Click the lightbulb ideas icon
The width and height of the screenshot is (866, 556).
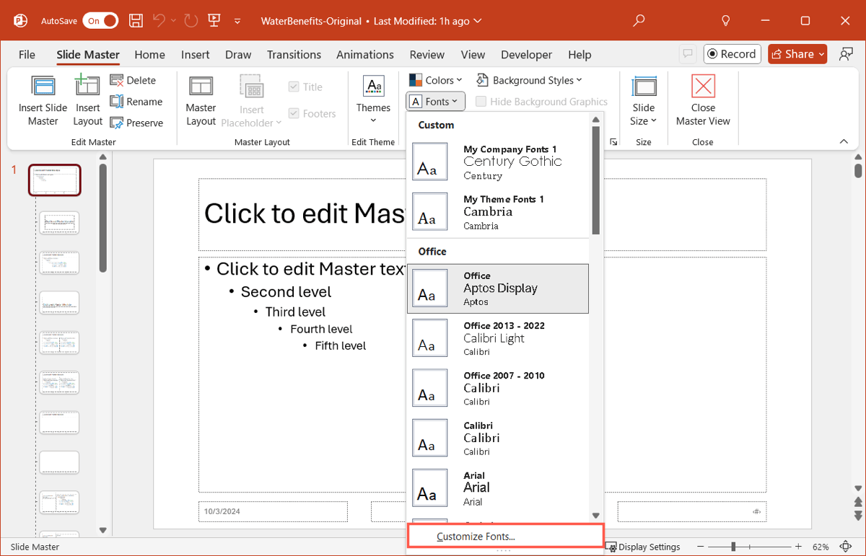(x=727, y=21)
